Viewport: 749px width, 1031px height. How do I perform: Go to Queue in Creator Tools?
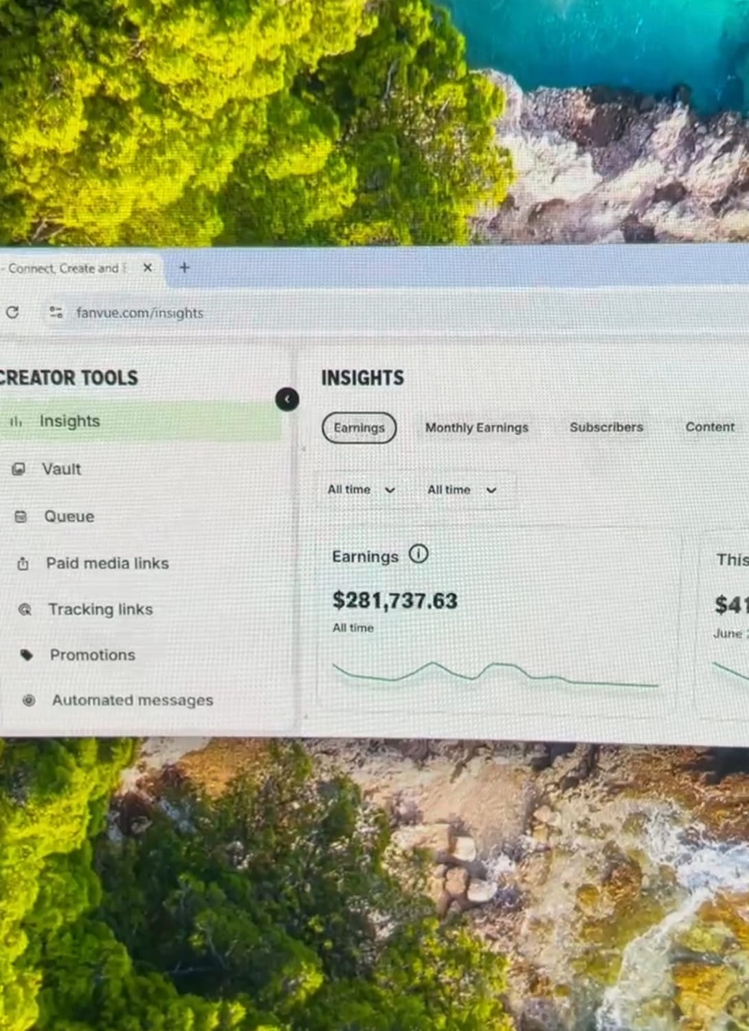[x=69, y=516]
